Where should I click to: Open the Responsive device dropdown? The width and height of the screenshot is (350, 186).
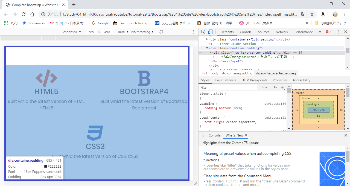coord(71,32)
